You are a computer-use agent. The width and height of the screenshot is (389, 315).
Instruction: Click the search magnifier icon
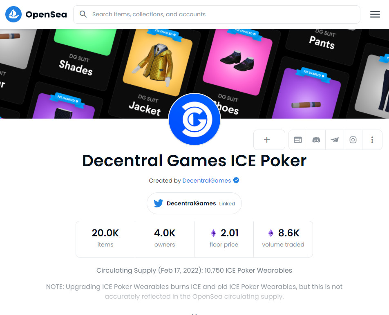coord(83,14)
